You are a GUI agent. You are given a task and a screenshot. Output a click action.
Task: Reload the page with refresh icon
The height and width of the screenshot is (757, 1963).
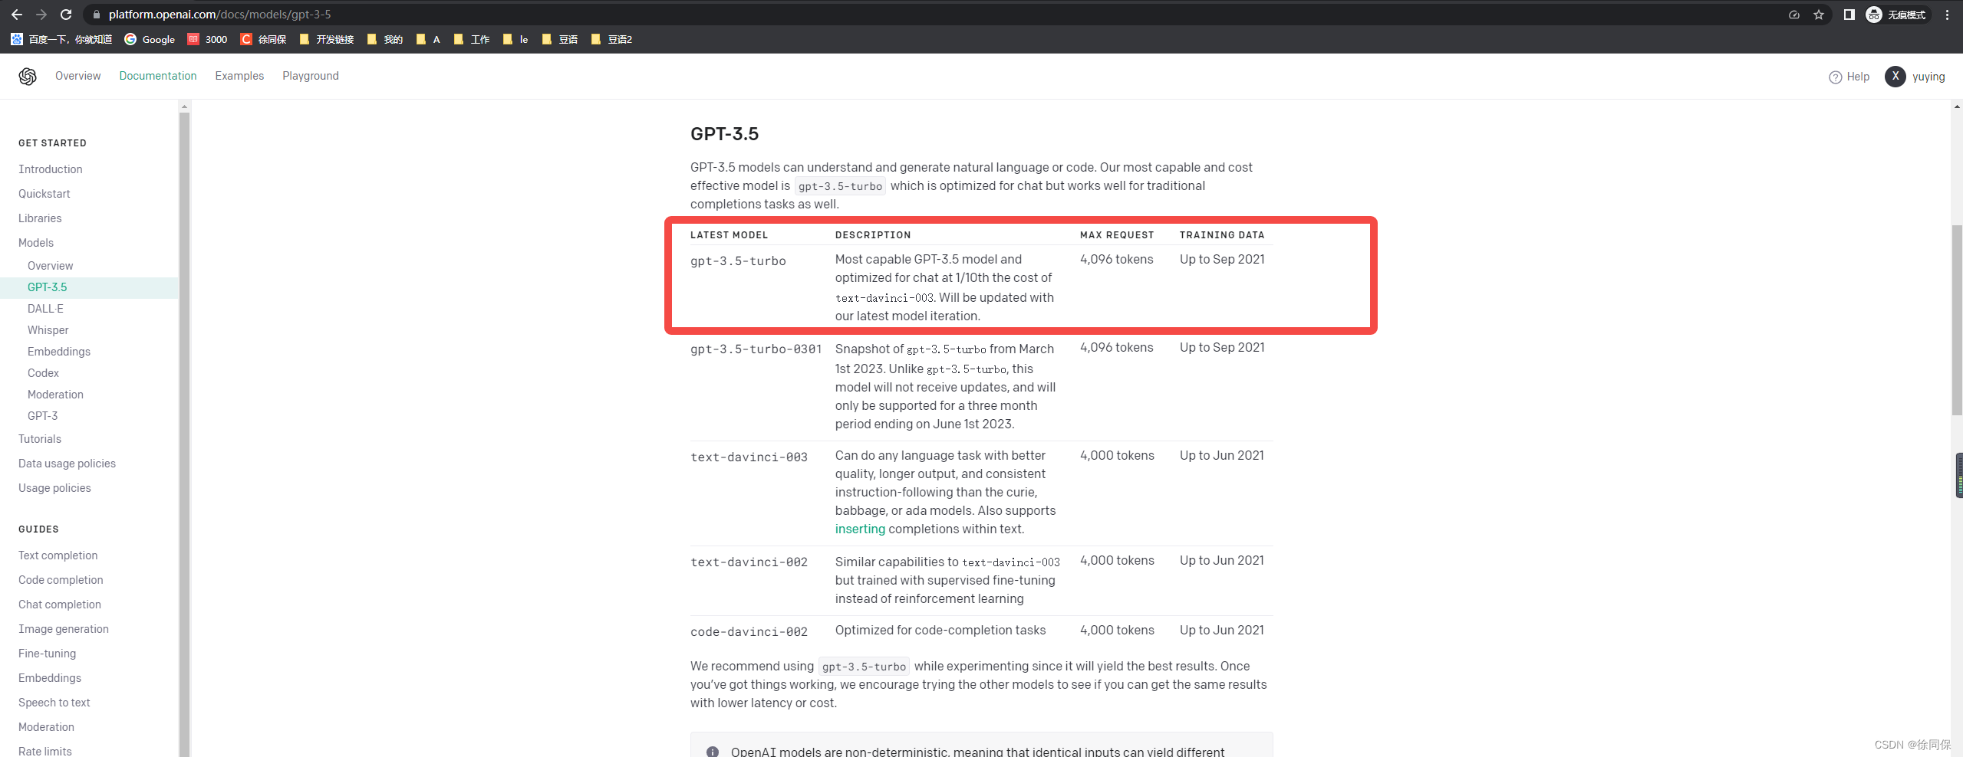(x=66, y=15)
